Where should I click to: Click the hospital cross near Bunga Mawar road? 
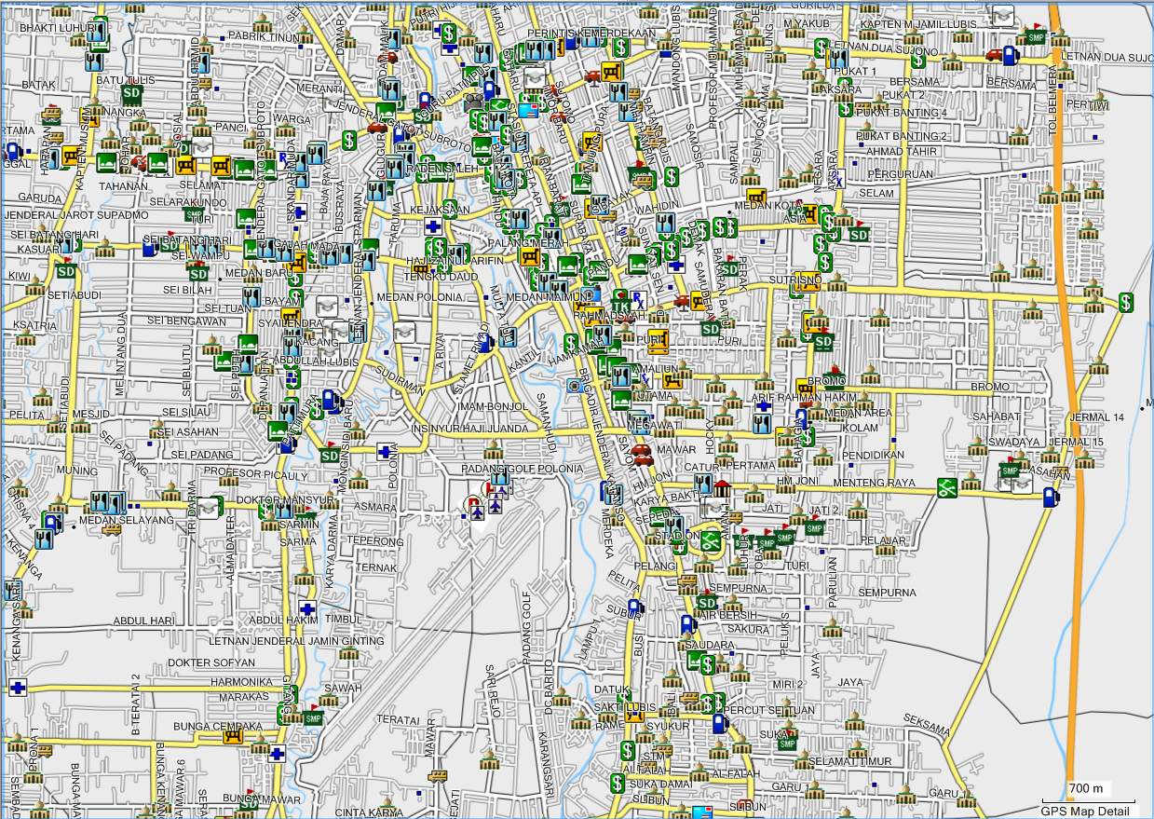coord(277,754)
